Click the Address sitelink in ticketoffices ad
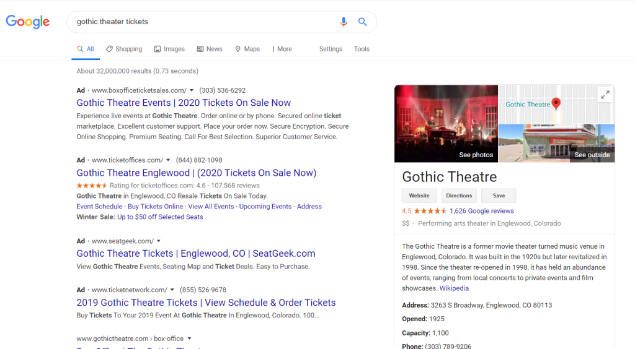 (x=309, y=207)
